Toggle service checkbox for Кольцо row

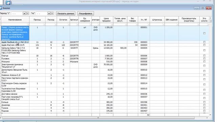tap(204, 102)
